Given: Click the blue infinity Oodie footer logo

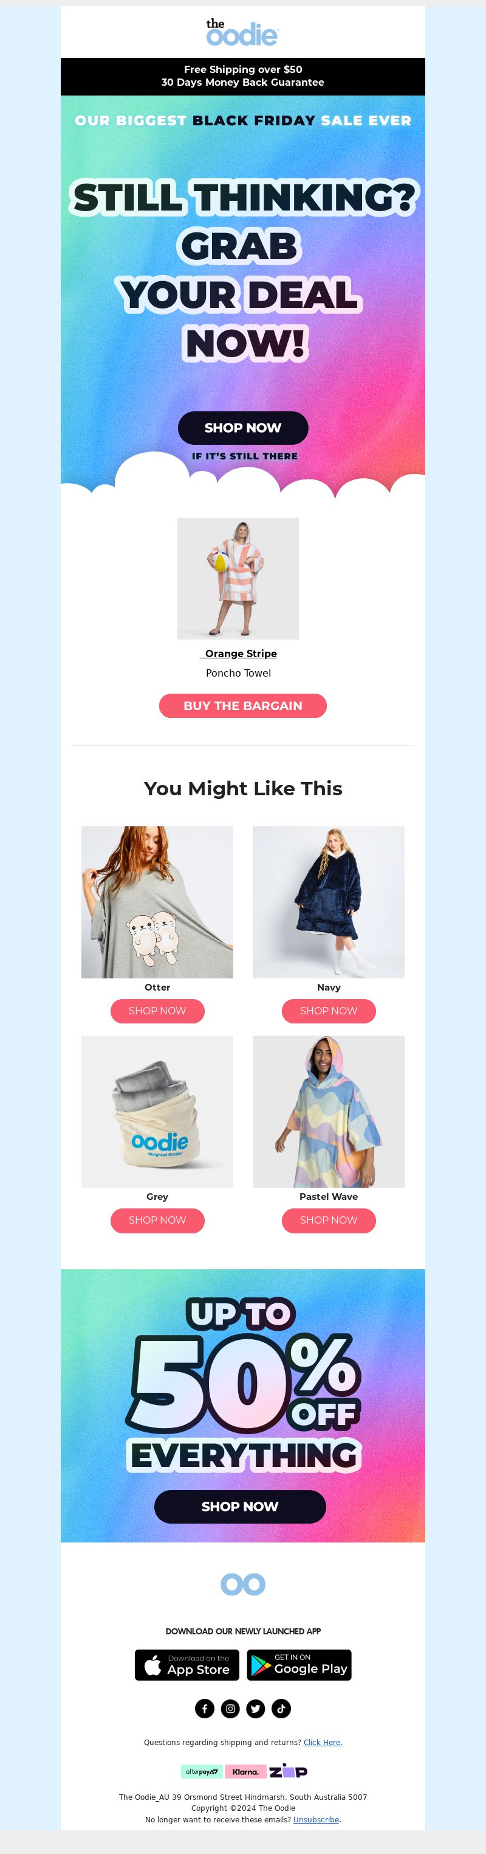Looking at the screenshot, I should point(243,1583).
